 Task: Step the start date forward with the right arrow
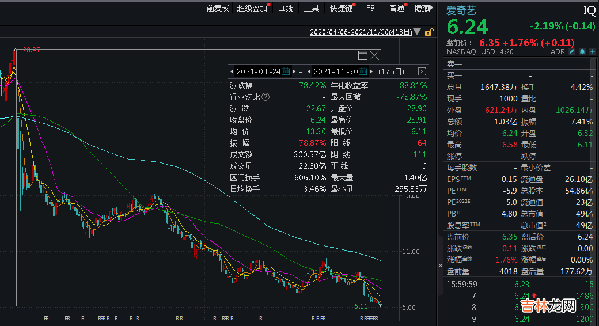pos(294,71)
